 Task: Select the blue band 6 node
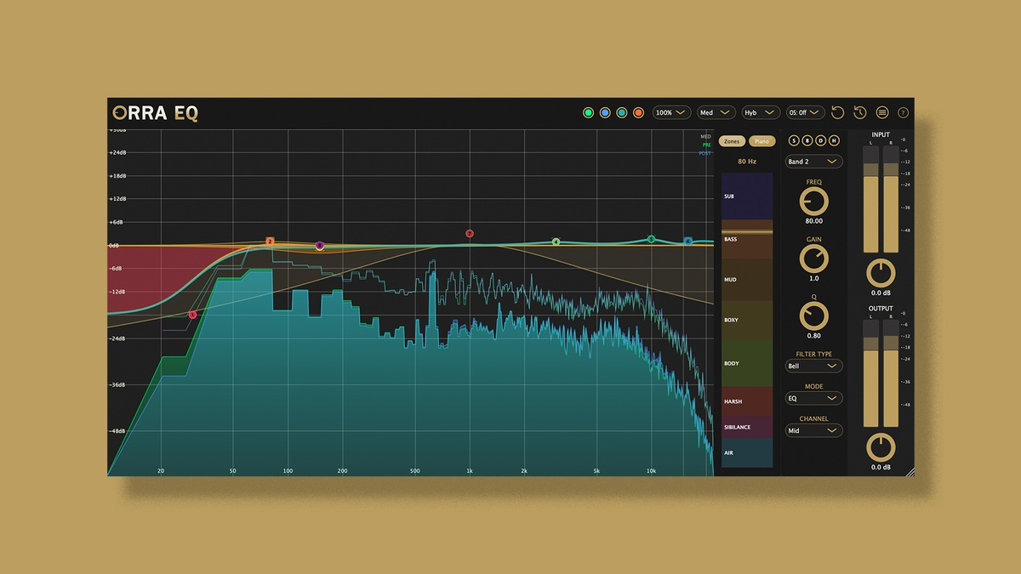coord(688,242)
